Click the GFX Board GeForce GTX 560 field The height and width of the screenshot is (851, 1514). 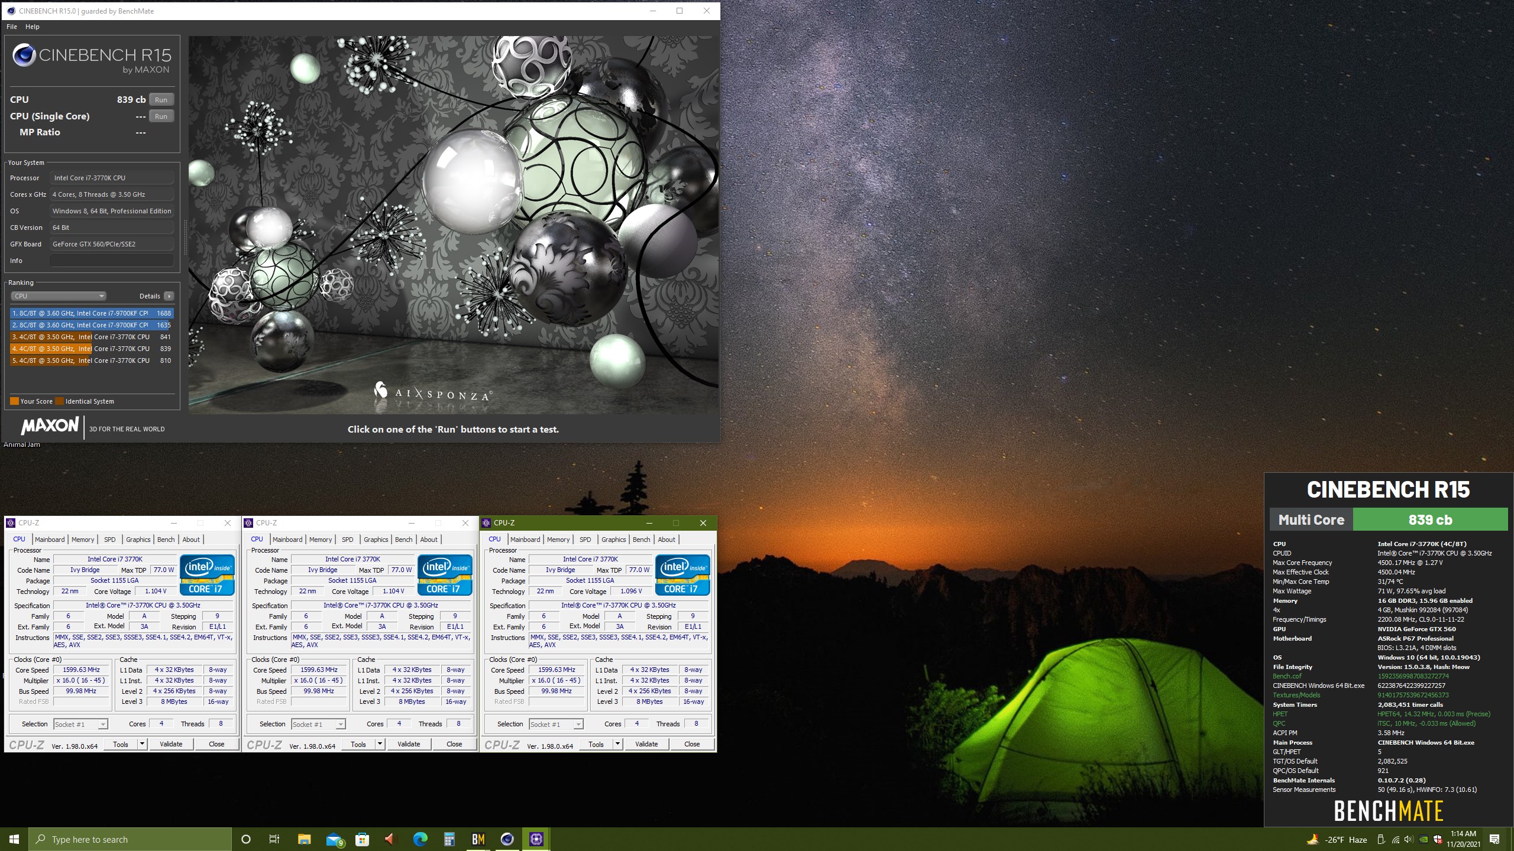(112, 244)
